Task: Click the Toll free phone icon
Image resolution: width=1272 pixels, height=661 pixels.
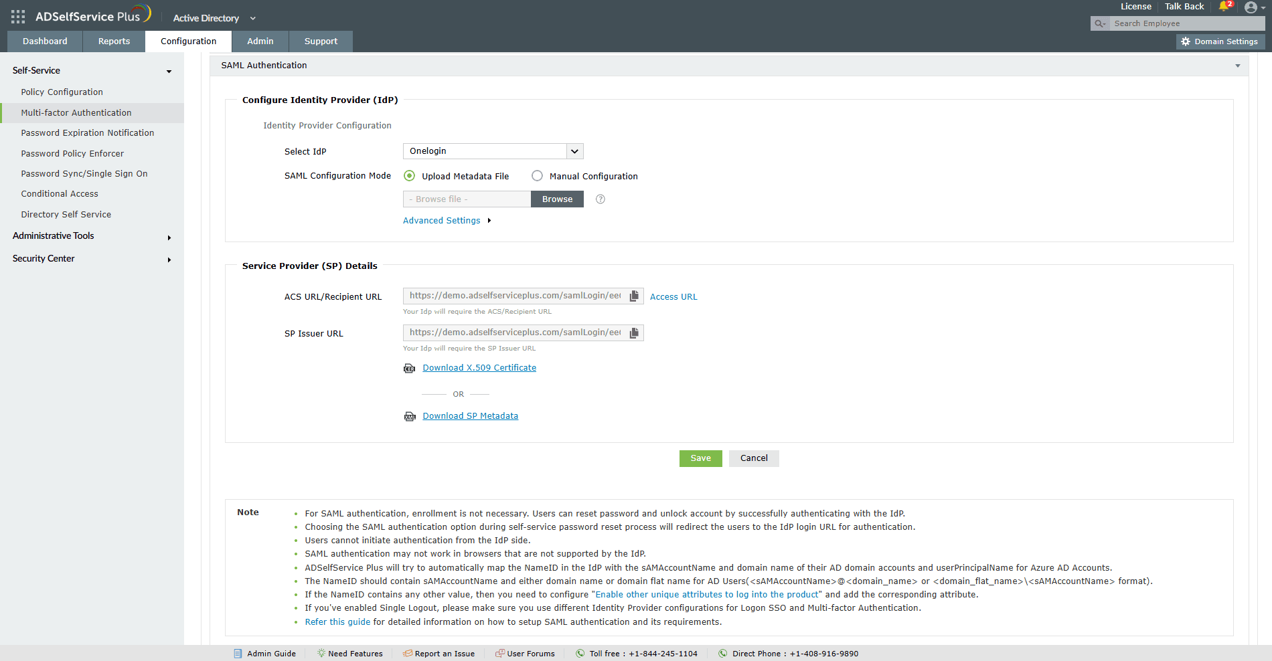Action: coord(580,654)
